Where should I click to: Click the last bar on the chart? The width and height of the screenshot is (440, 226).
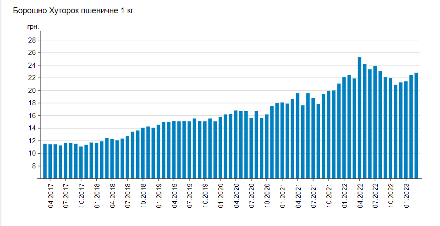pos(416,125)
